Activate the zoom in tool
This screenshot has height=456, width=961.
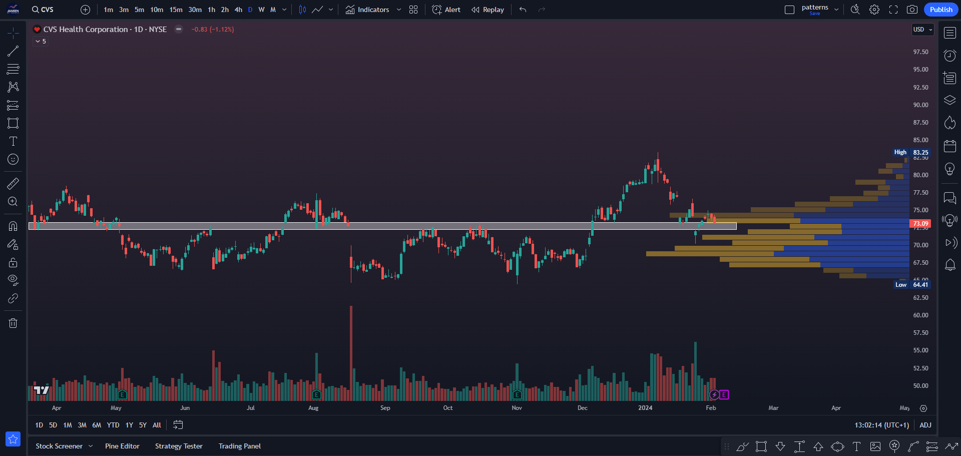click(13, 202)
